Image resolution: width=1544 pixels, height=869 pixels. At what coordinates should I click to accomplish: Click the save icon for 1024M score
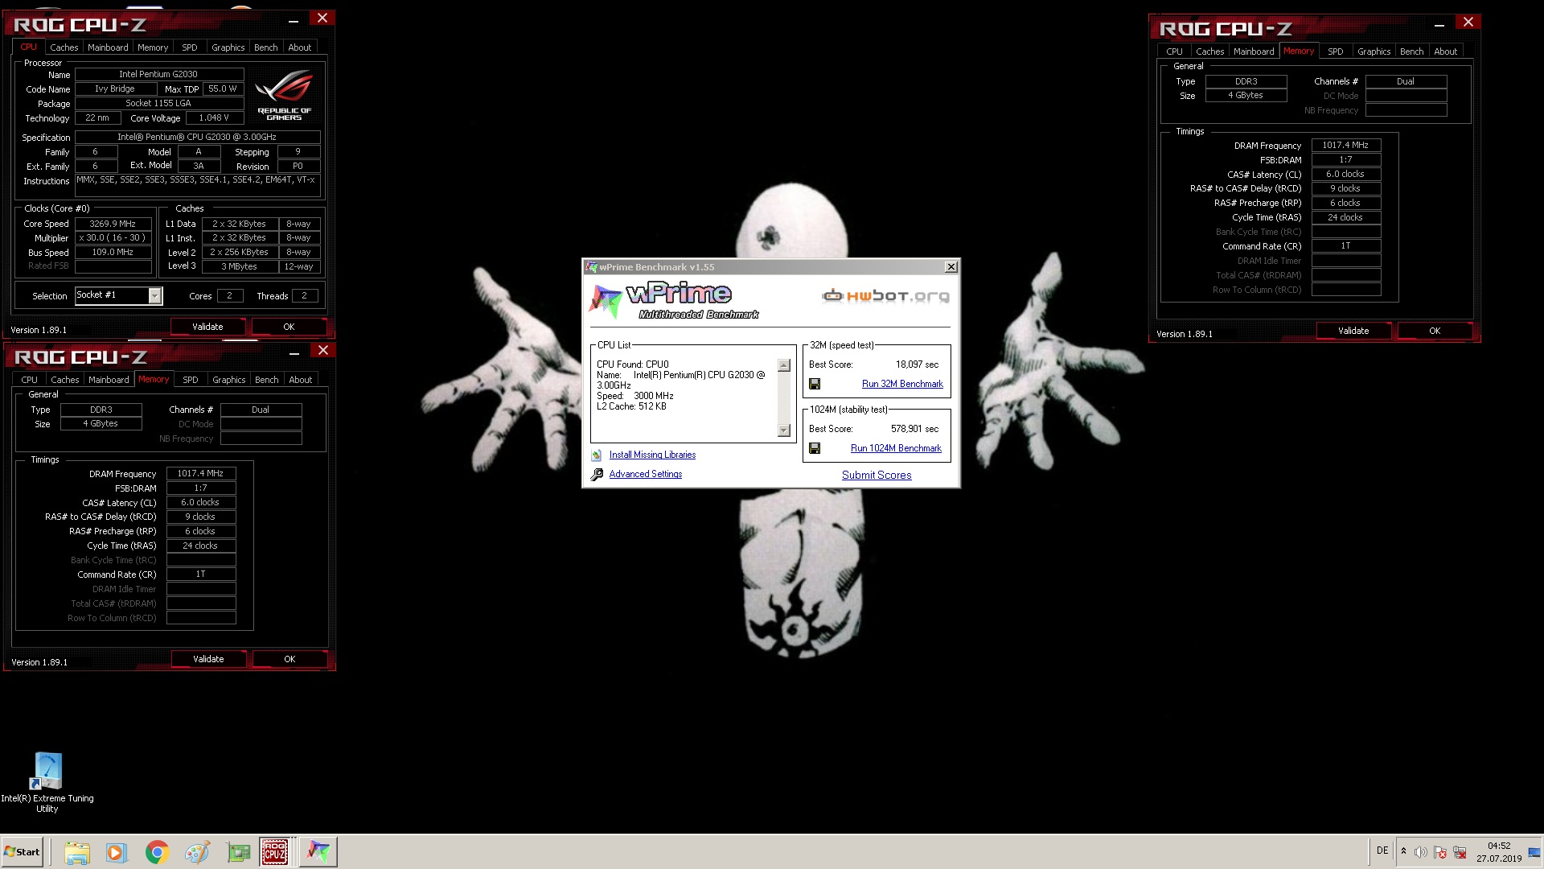tap(815, 448)
